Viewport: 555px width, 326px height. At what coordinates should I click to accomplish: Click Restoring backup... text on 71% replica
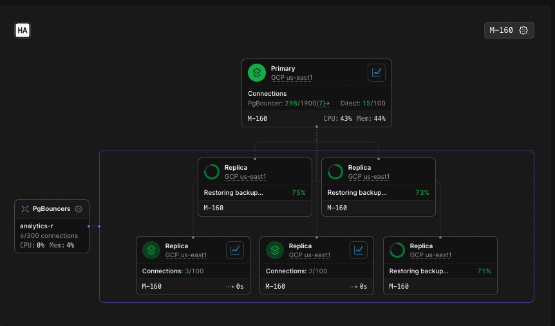pyautogui.click(x=419, y=271)
